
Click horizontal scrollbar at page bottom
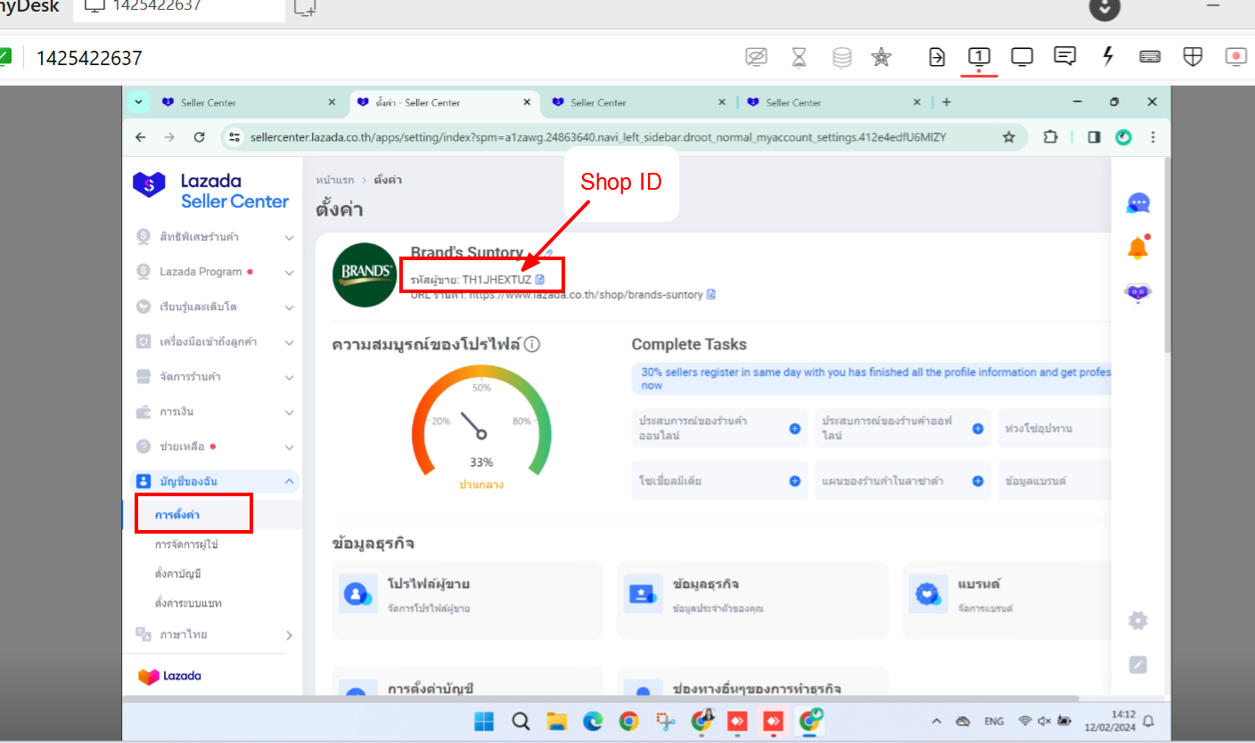click(601, 698)
